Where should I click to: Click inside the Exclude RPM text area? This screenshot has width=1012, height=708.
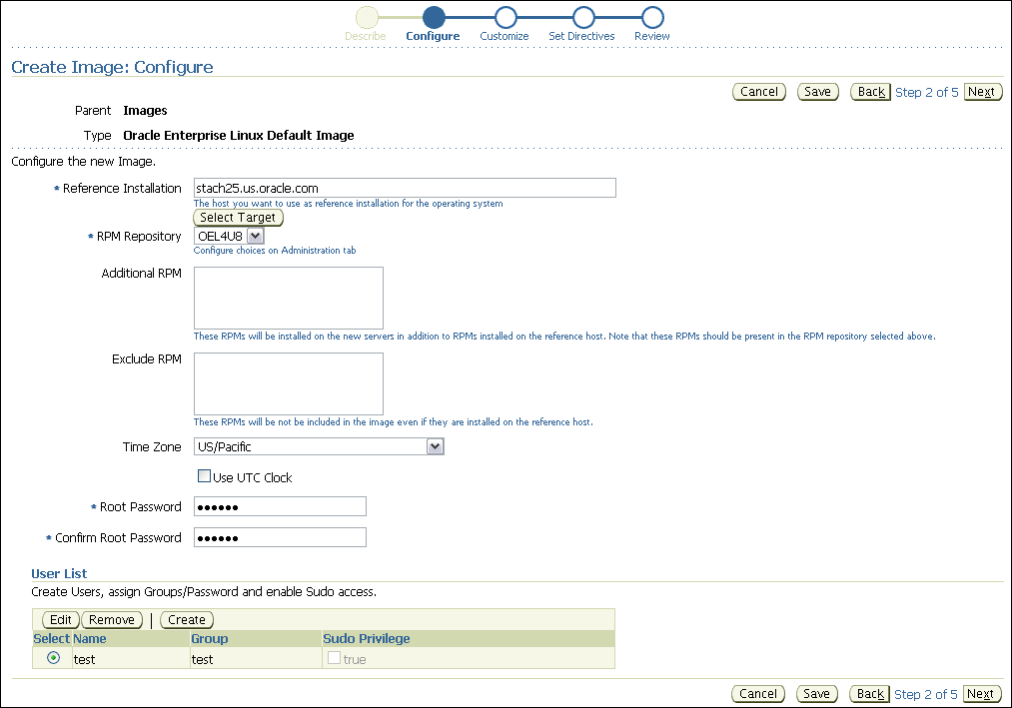coord(289,384)
